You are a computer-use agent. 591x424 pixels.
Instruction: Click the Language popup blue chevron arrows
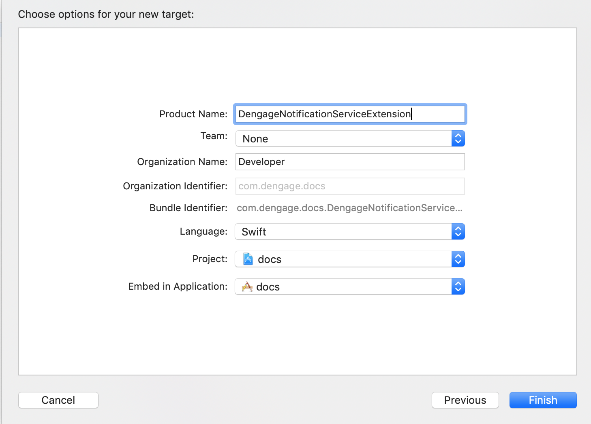[x=458, y=232]
